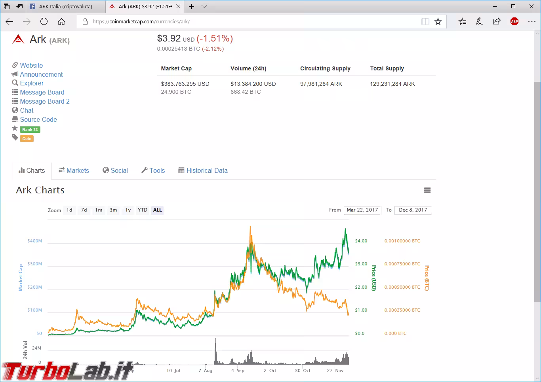The width and height of the screenshot is (541, 382).
Task: Open new tab with plus icon
Action: pos(191,6)
